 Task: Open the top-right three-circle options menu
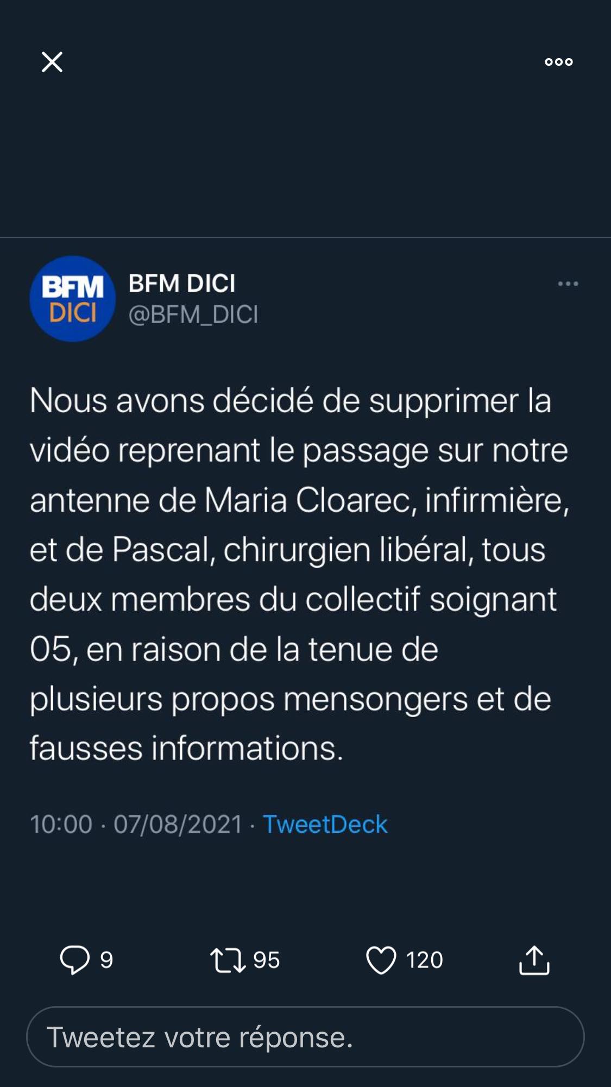559,62
